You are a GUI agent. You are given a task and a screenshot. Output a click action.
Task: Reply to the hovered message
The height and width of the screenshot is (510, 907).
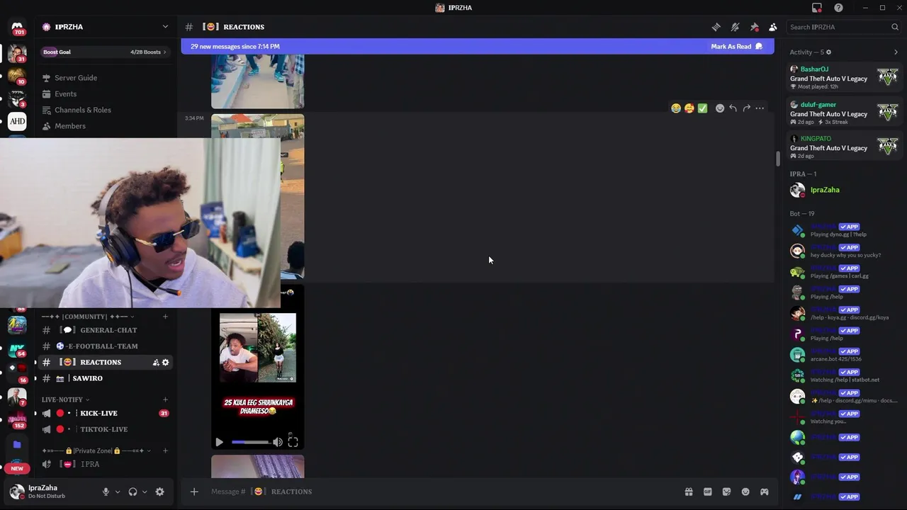[x=733, y=108]
